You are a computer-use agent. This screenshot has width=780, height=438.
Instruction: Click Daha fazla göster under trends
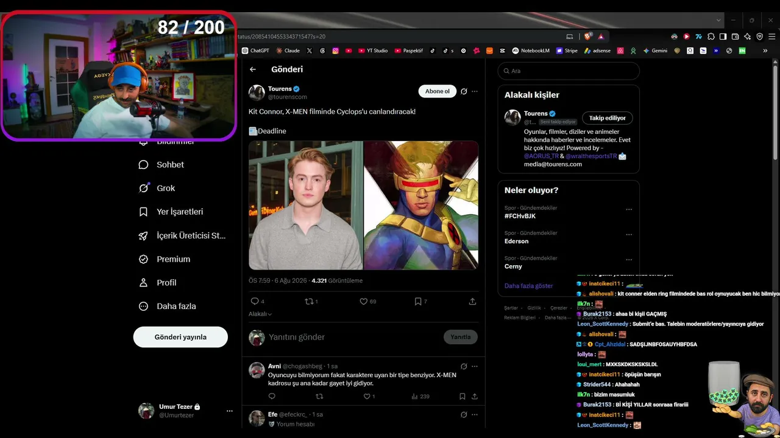pos(529,286)
